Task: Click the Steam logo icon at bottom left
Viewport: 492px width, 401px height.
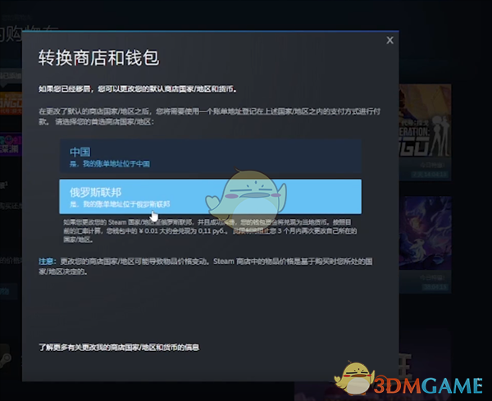Action: (x=7, y=358)
